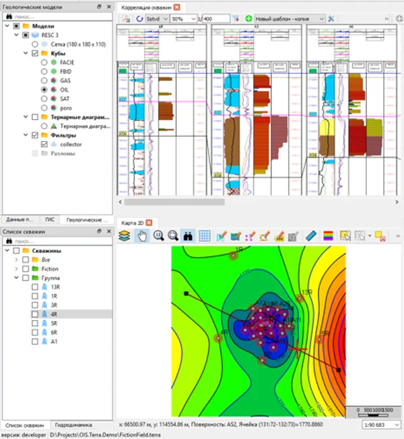This screenshot has width=404, height=439.
Task: Click the layers stack icon in the map toolbar
Action: (x=125, y=235)
